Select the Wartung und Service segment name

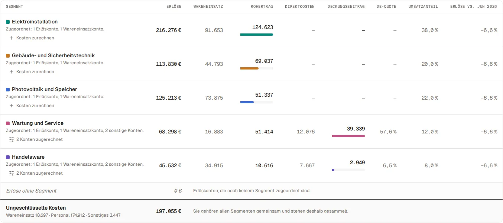click(38, 123)
